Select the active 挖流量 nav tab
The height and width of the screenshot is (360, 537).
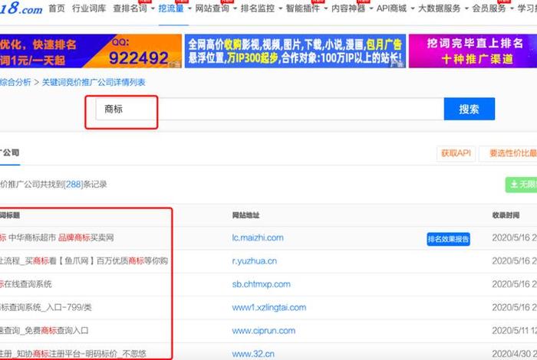point(171,8)
